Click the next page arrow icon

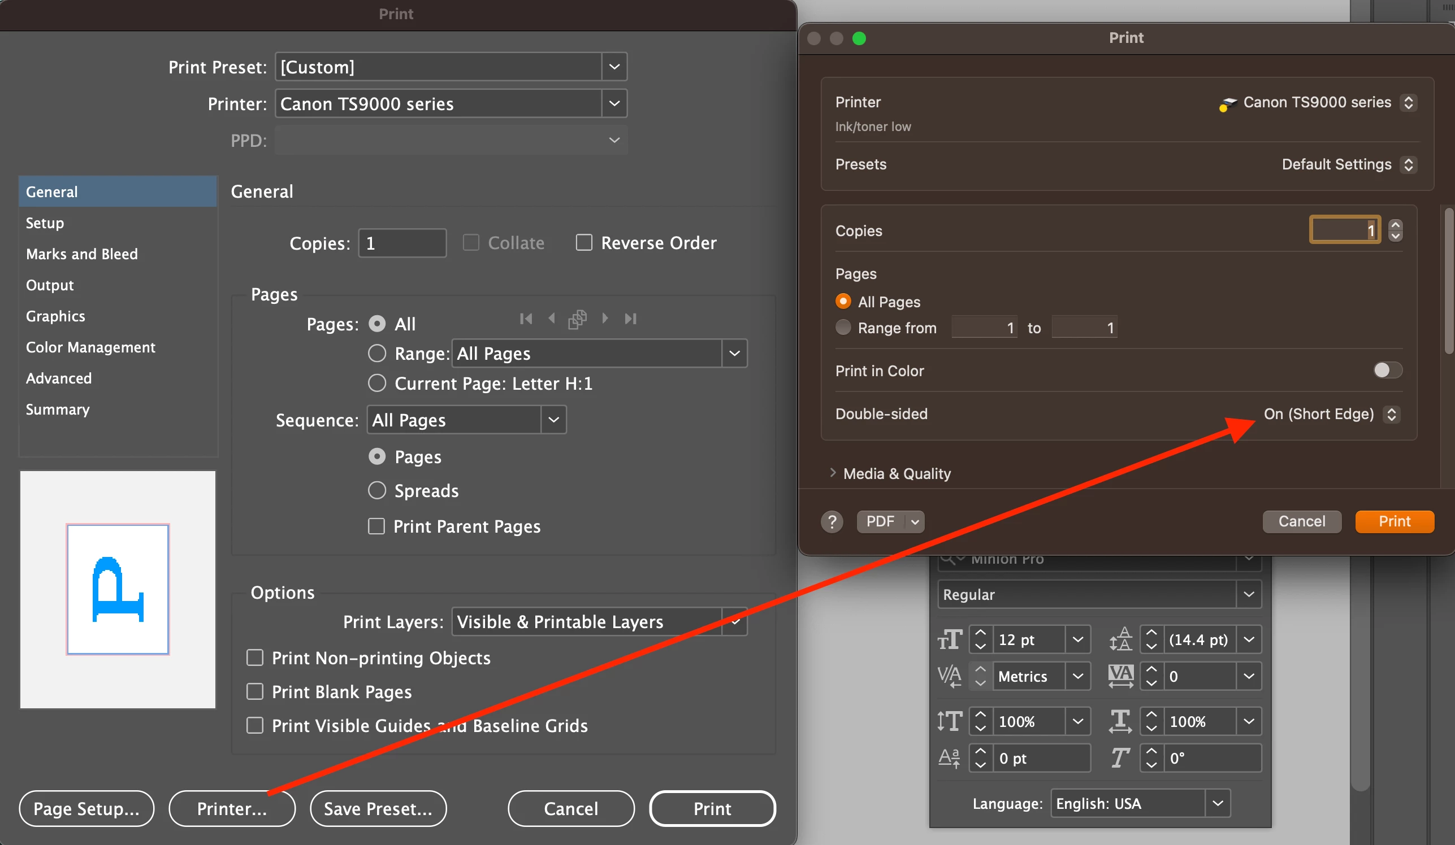604,319
